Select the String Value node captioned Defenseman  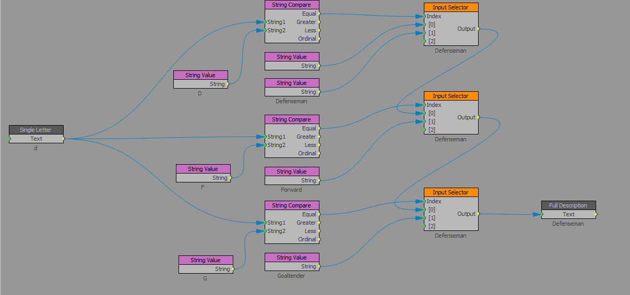tap(292, 83)
